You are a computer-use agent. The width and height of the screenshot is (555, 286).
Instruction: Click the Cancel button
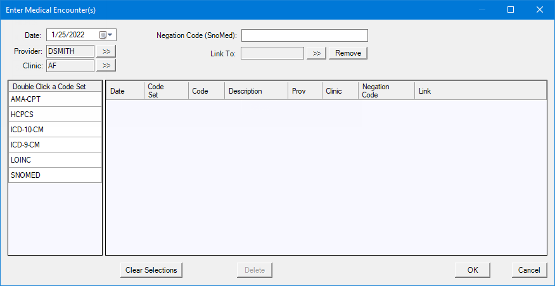(529, 270)
